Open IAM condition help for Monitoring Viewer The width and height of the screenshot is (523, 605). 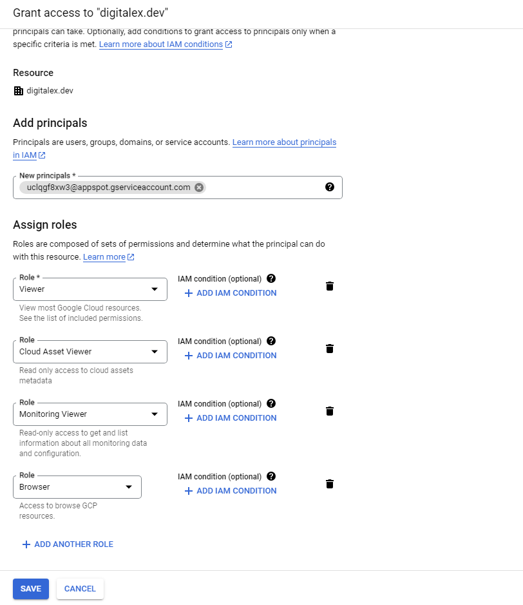point(271,404)
